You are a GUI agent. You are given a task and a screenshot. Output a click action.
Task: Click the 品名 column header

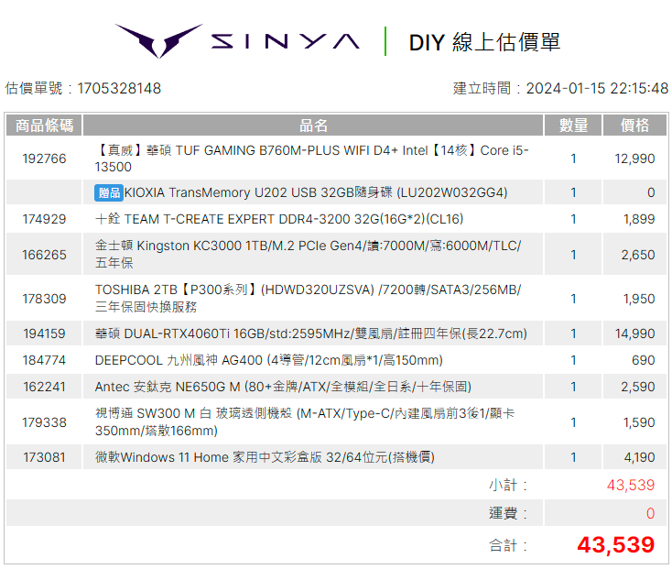[313, 126]
